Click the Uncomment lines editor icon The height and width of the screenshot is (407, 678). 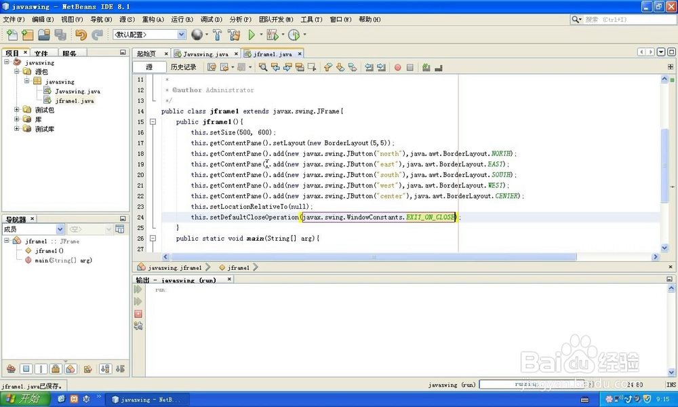tap(439, 67)
